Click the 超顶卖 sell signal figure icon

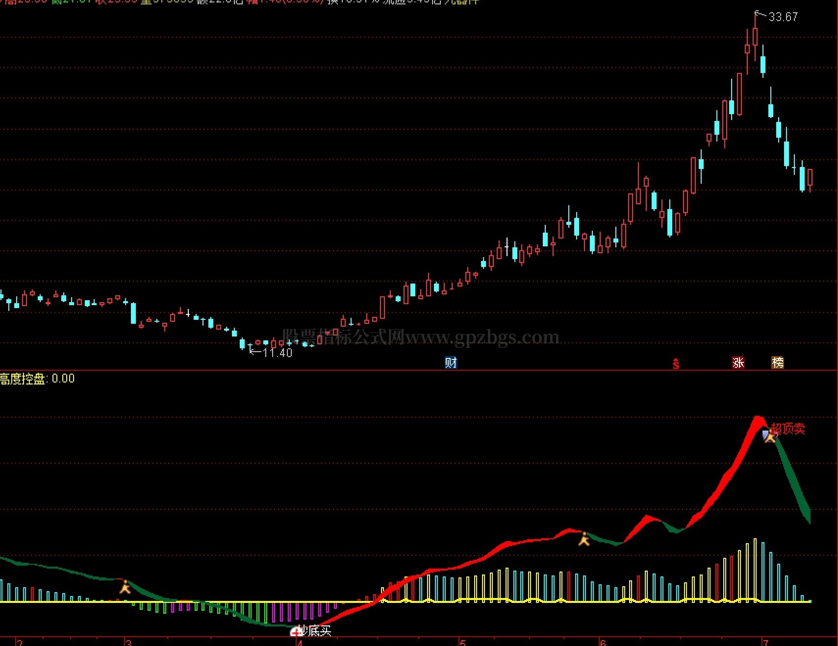tap(769, 436)
